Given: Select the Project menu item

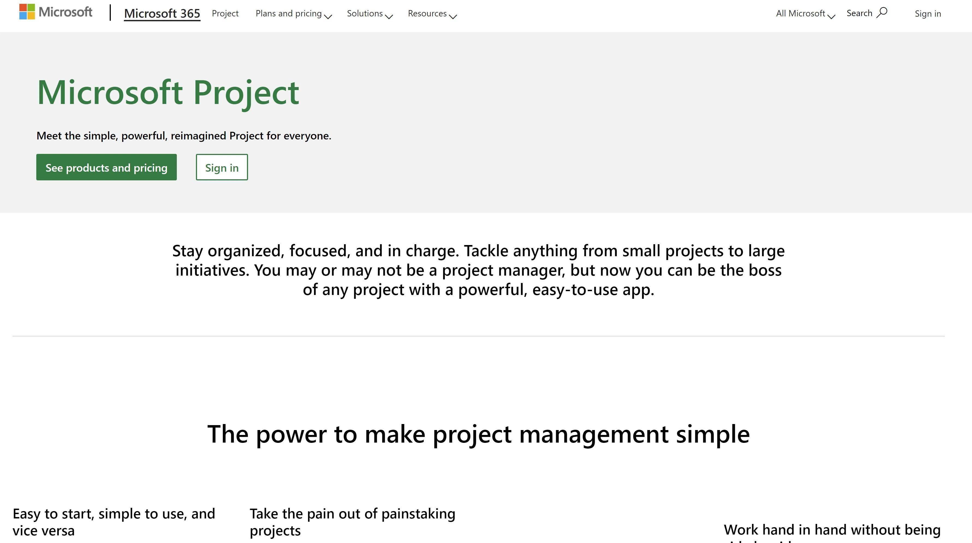Looking at the screenshot, I should point(225,13).
